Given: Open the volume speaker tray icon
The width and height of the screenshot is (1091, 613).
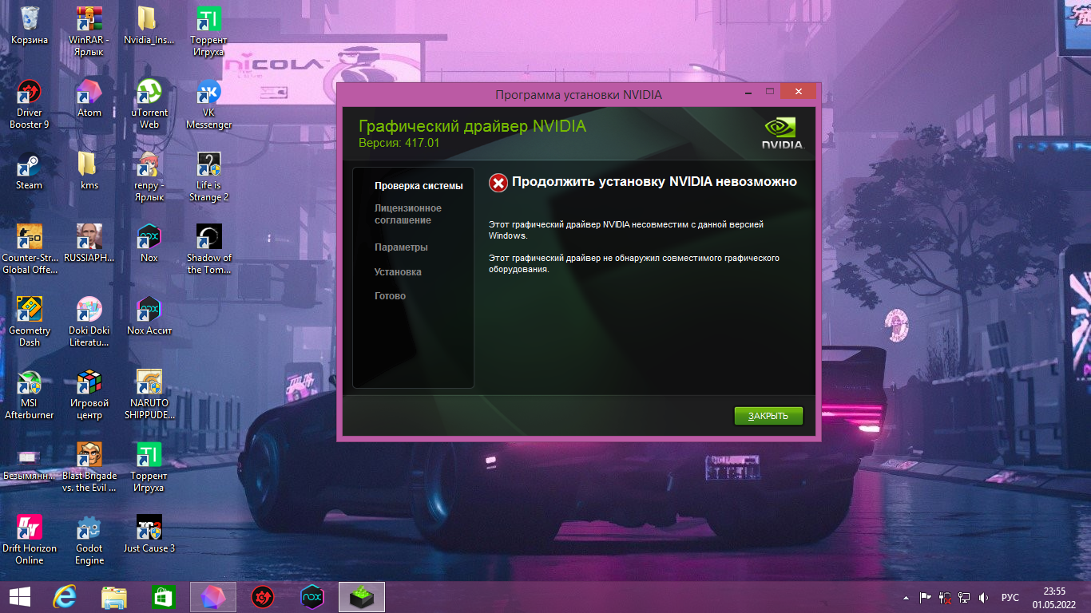Looking at the screenshot, I should tap(984, 597).
